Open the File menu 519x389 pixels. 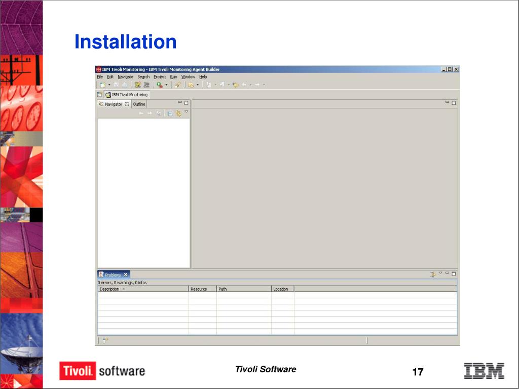tap(100, 77)
